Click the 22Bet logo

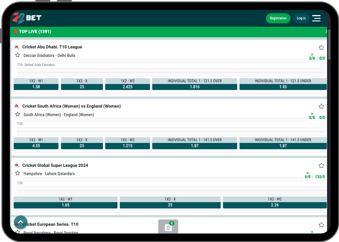point(27,18)
